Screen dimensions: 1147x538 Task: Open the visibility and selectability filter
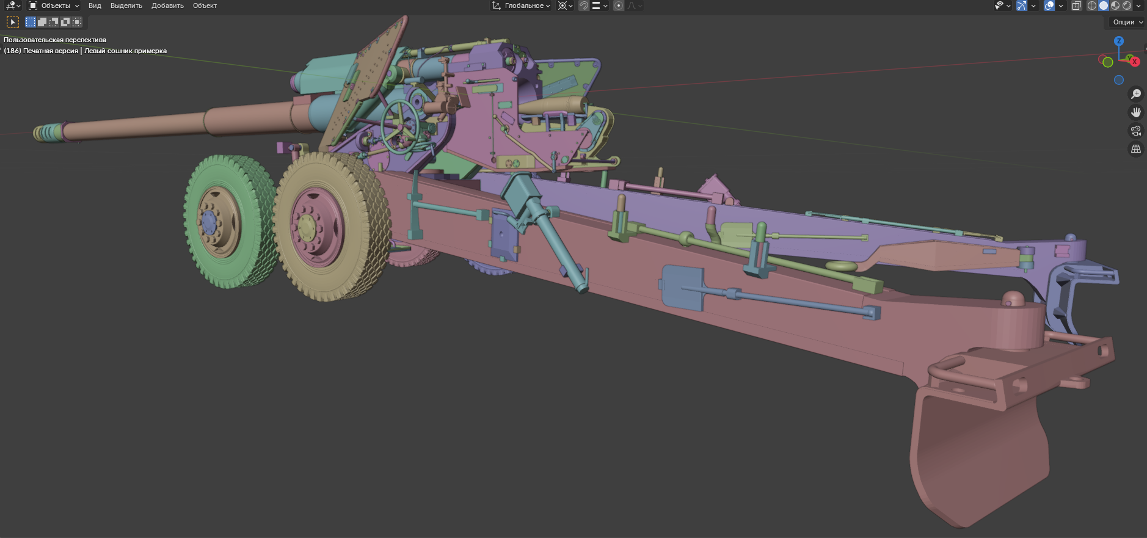[x=1002, y=5]
